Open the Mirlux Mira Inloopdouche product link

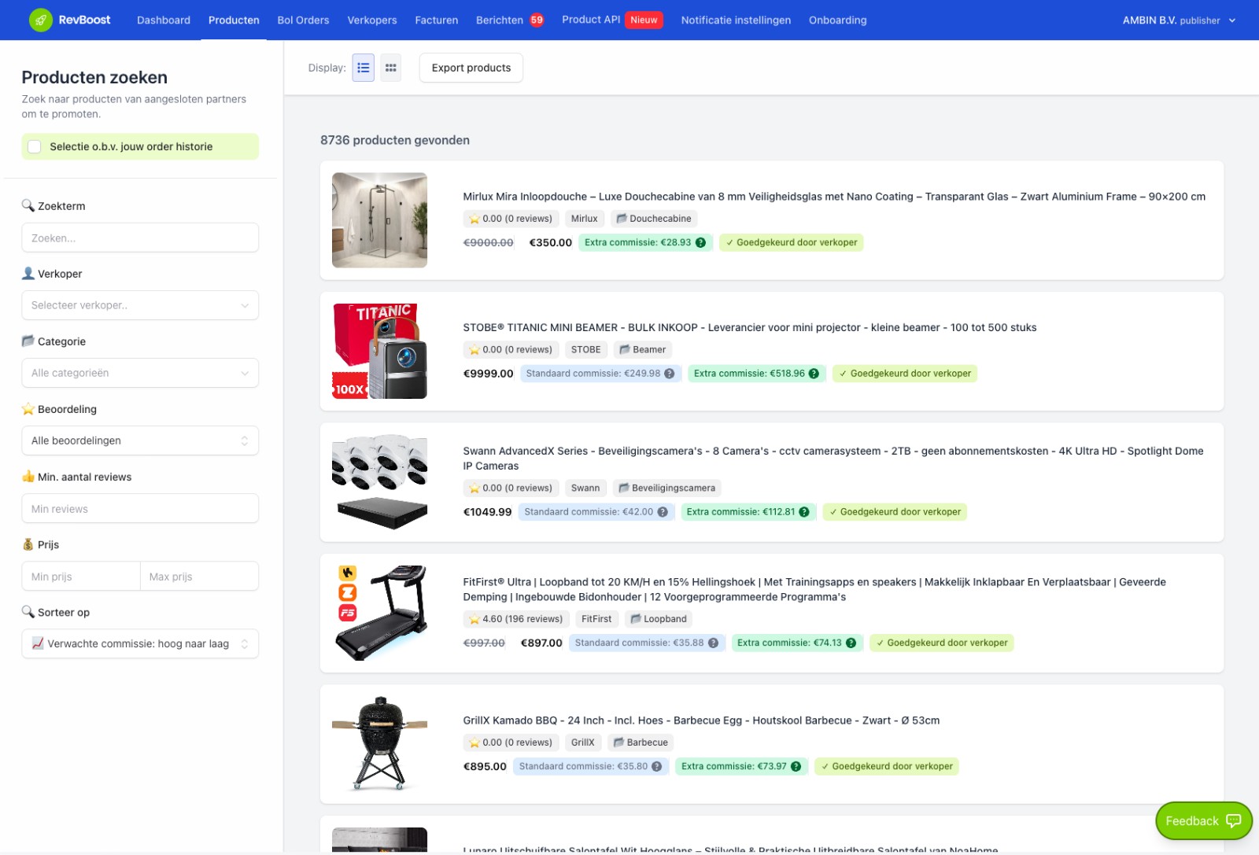833,197
